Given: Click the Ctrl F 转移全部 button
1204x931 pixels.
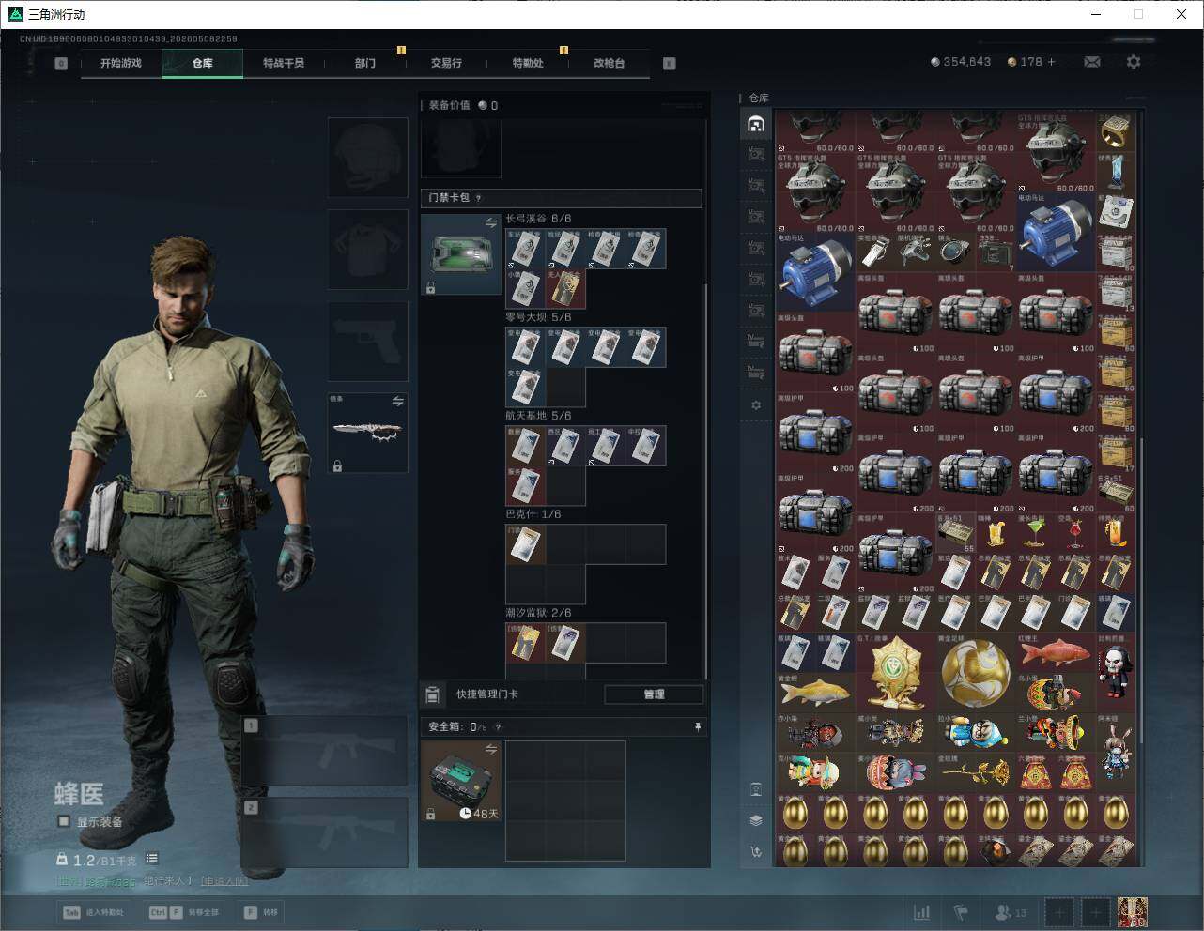Looking at the screenshot, I should coord(183,912).
